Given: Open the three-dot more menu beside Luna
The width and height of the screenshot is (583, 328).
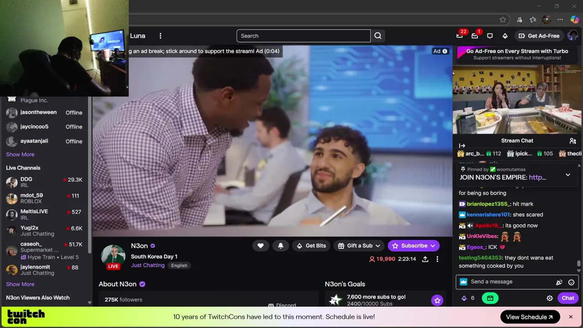Looking at the screenshot, I should pos(160,36).
